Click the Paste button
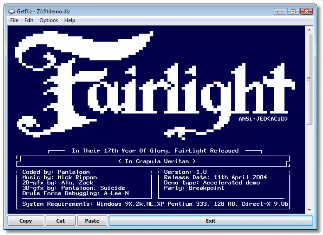Image resolution: width=323 pixels, height=235 pixels. [x=92, y=221]
